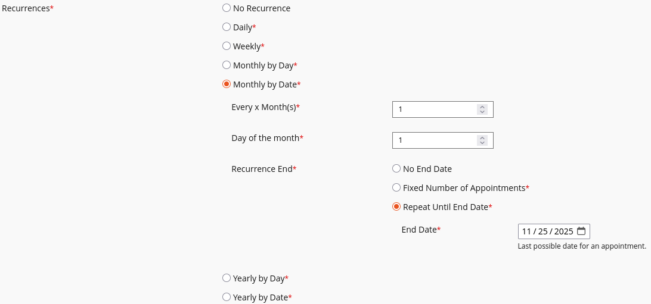Select Yearly by Date radio button

(x=227, y=297)
